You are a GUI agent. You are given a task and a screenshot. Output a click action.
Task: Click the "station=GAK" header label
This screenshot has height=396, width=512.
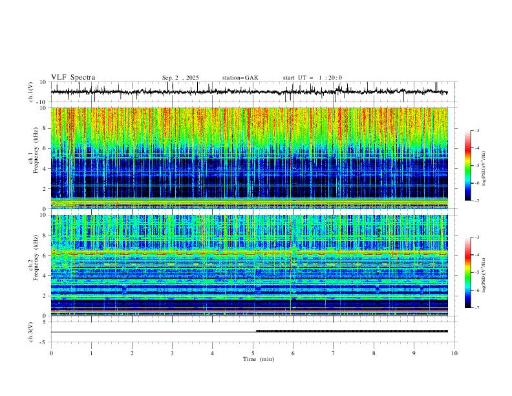pos(240,78)
